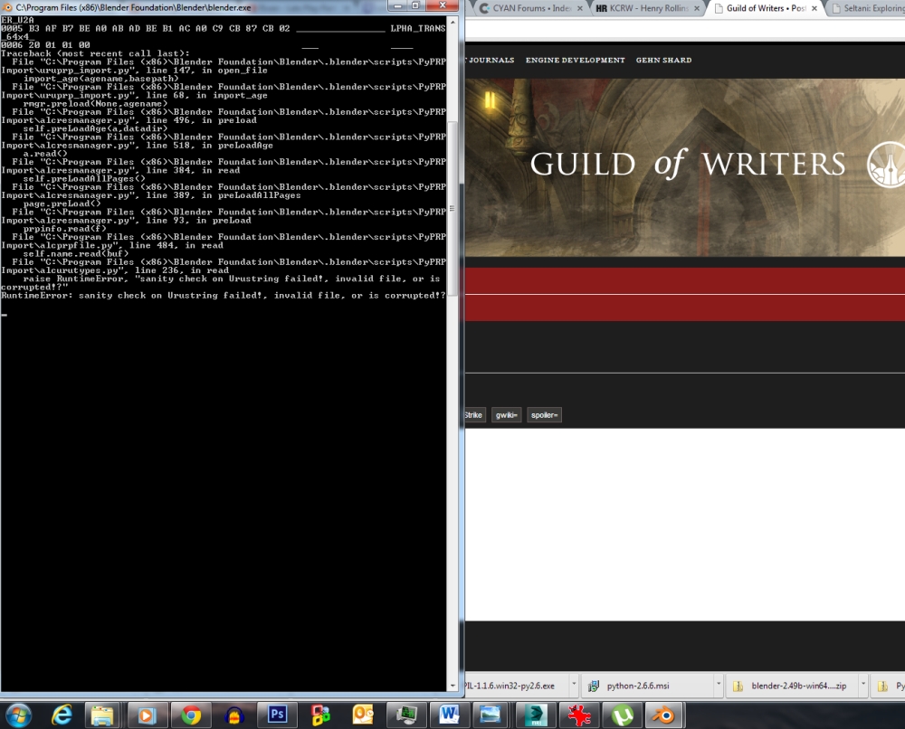Open the Windows Start menu
The width and height of the screenshot is (905, 729).
[17, 715]
